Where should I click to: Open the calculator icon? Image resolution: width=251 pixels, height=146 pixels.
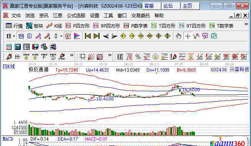click(x=18, y=47)
